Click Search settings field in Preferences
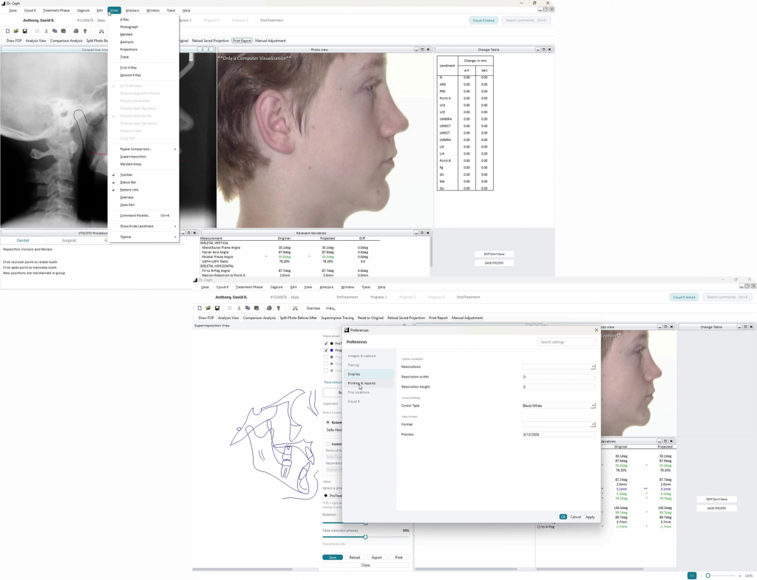The image size is (757, 580). click(x=566, y=342)
